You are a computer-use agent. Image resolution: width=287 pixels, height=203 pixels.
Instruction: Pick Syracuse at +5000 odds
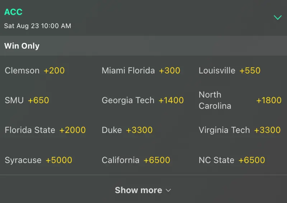coord(38,160)
